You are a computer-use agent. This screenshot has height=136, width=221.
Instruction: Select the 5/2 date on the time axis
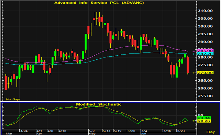[x=92, y=130]
